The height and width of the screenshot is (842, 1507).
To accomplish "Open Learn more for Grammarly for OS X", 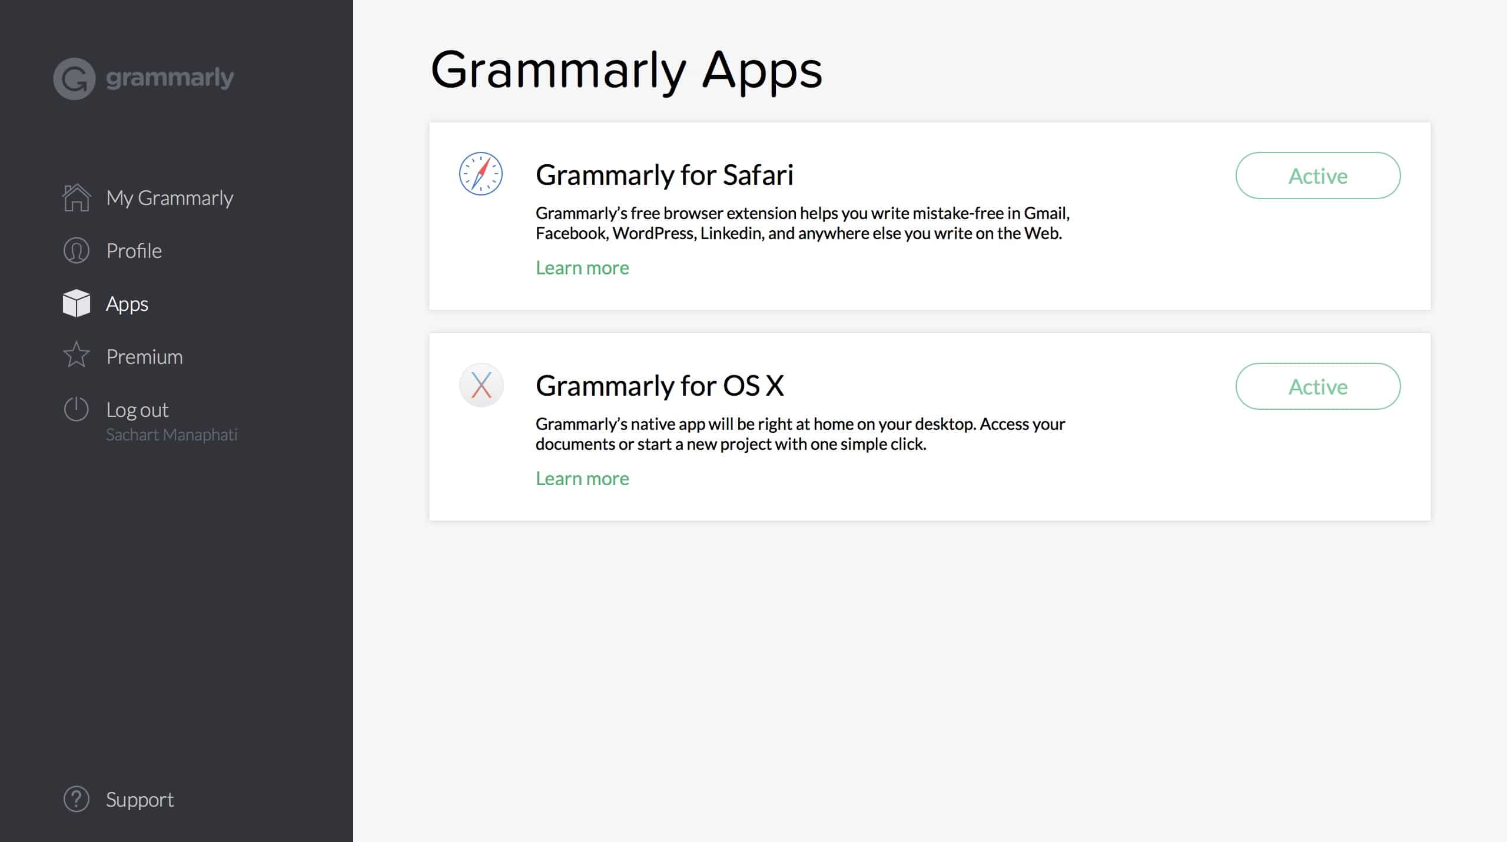I will [x=582, y=478].
